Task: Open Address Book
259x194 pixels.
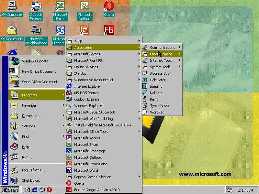Action: [x=162, y=73]
